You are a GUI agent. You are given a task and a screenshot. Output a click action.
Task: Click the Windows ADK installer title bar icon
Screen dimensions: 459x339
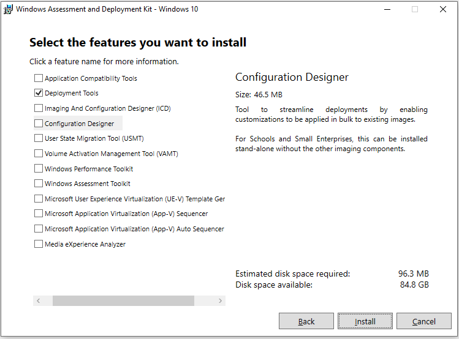pyautogui.click(x=8, y=9)
